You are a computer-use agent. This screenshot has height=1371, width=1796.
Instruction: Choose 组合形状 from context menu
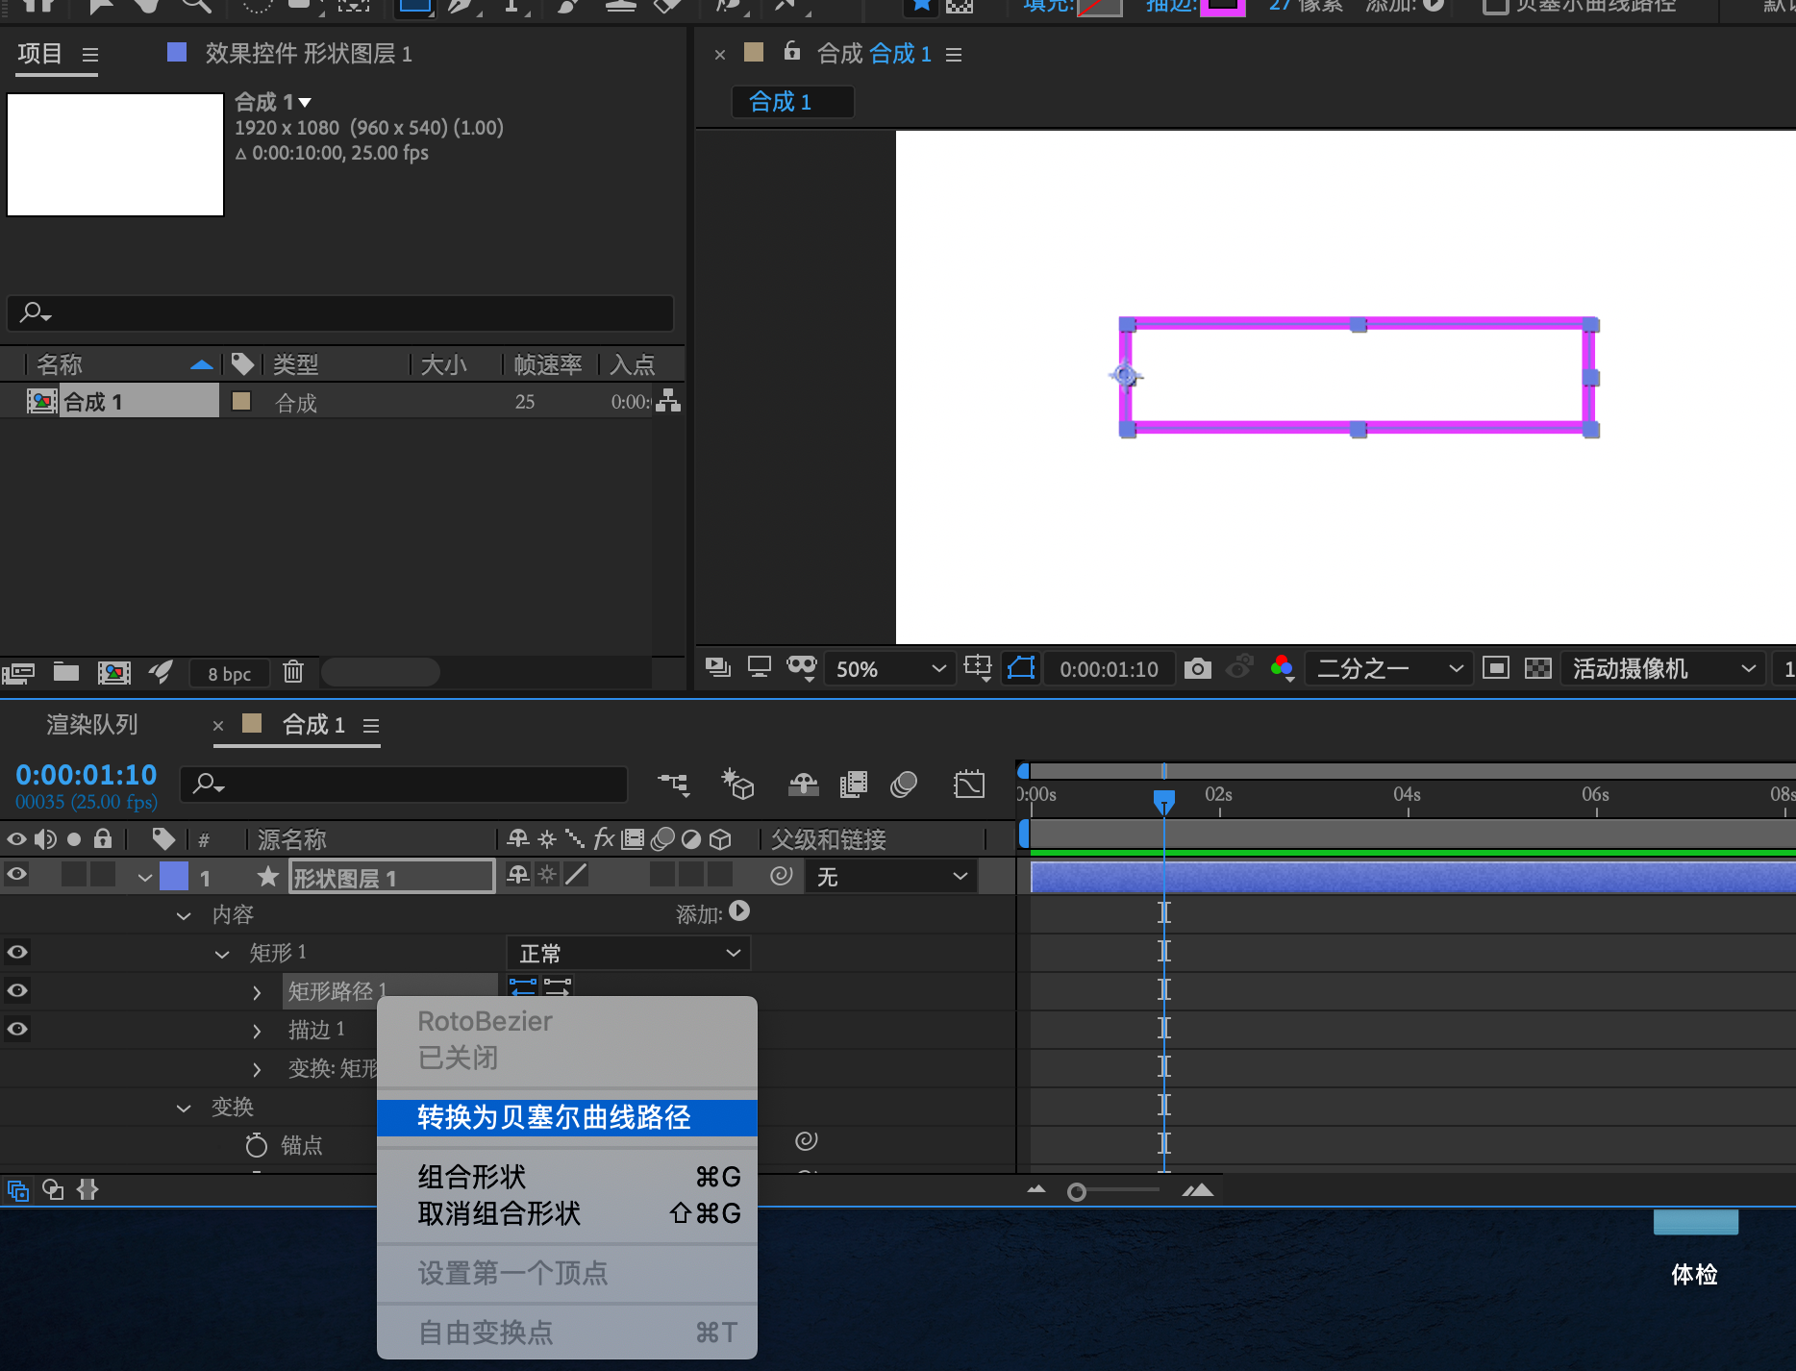(x=567, y=1177)
